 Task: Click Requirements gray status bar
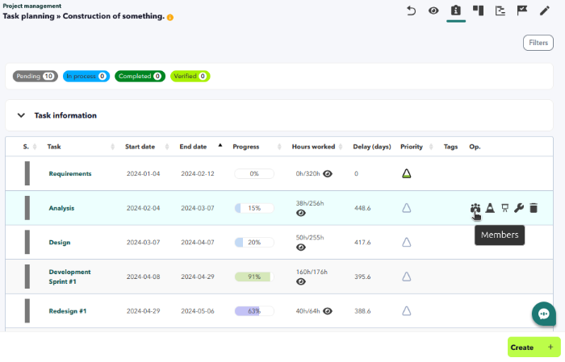(x=27, y=174)
